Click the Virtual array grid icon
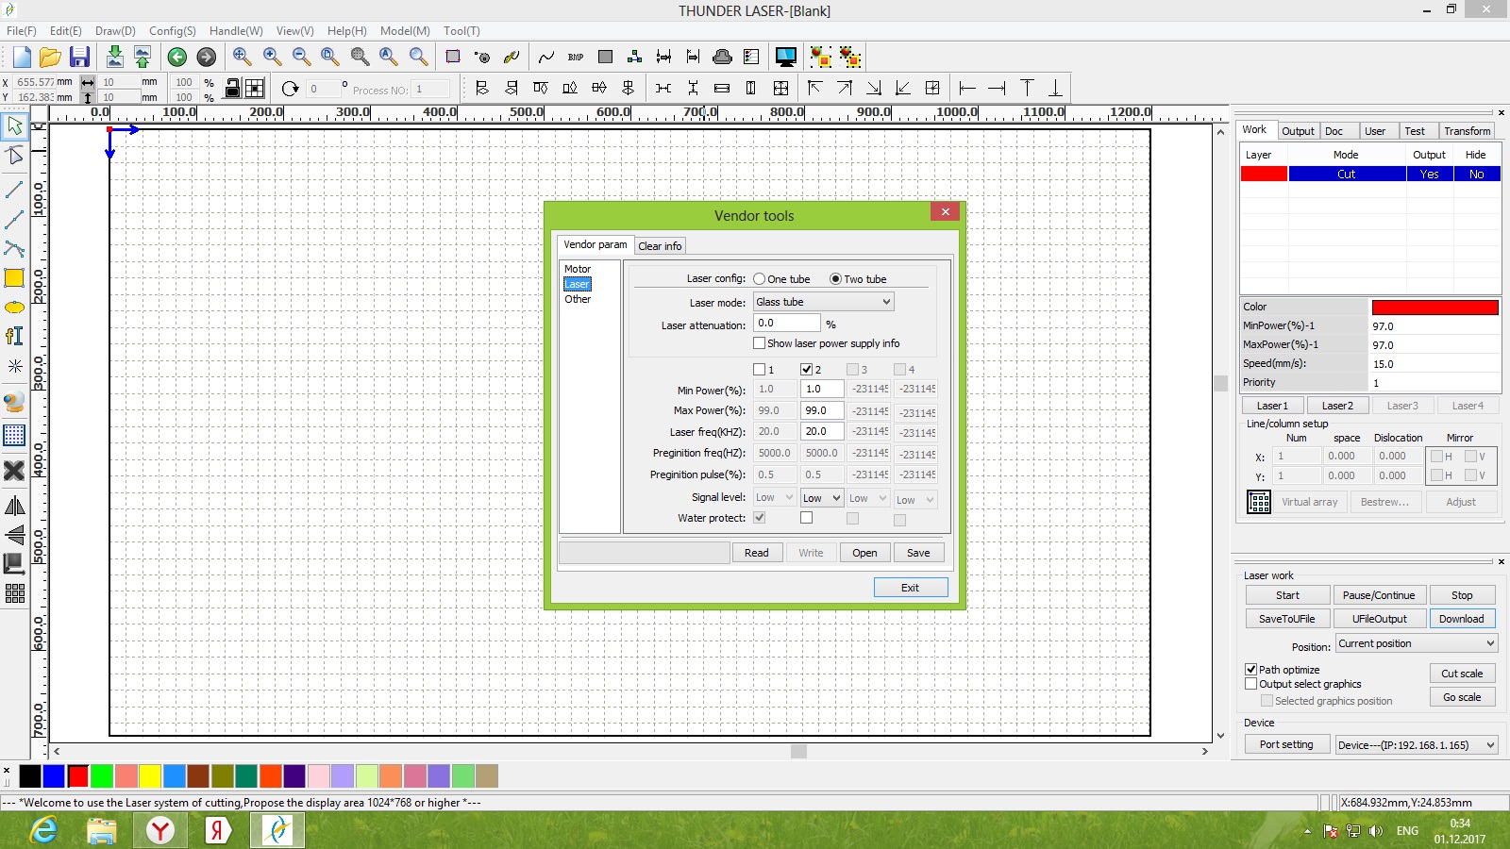The width and height of the screenshot is (1510, 849). tap(1259, 502)
